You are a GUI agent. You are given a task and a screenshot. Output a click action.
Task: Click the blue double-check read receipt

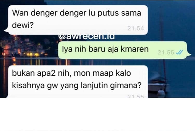tap(179, 52)
